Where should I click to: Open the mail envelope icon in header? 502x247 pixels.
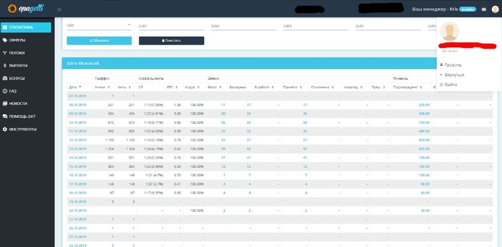[484, 9]
